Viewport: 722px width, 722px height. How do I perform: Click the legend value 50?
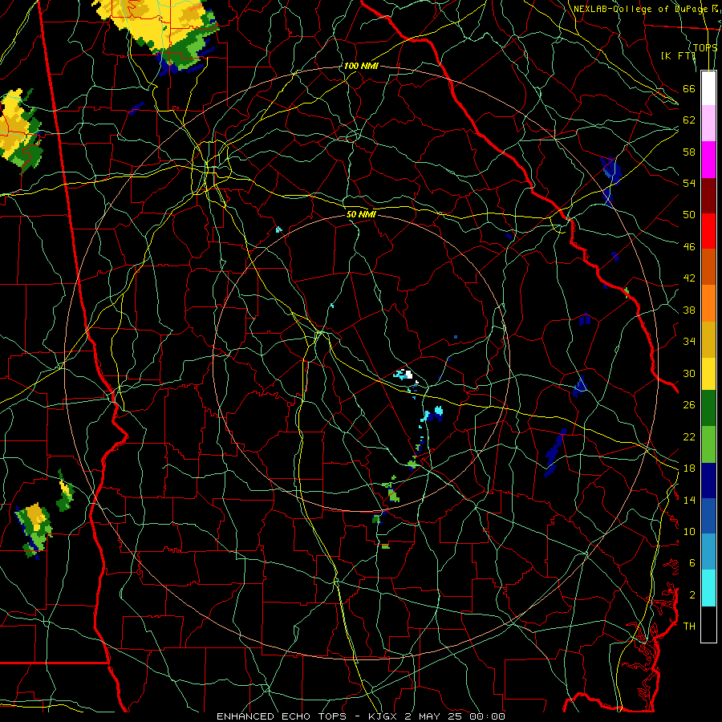(x=689, y=215)
